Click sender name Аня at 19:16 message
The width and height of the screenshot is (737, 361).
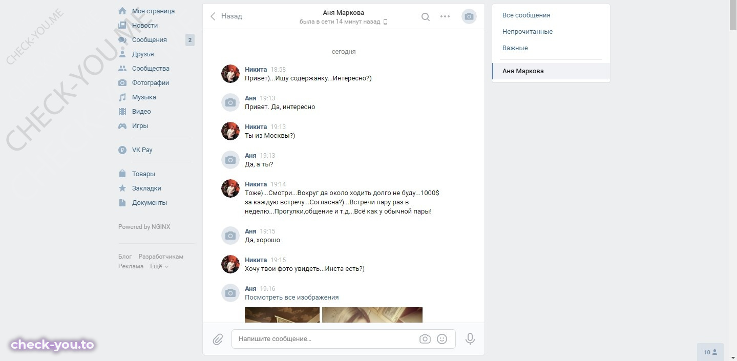[250, 289]
